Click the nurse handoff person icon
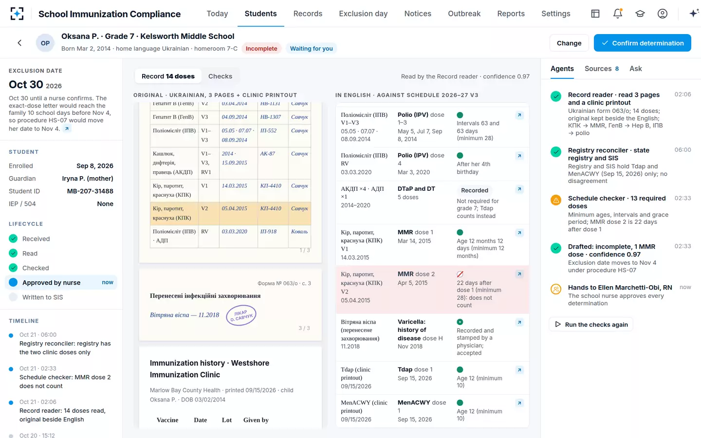Image resolution: width=701 pixels, height=438 pixels. [556, 289]
